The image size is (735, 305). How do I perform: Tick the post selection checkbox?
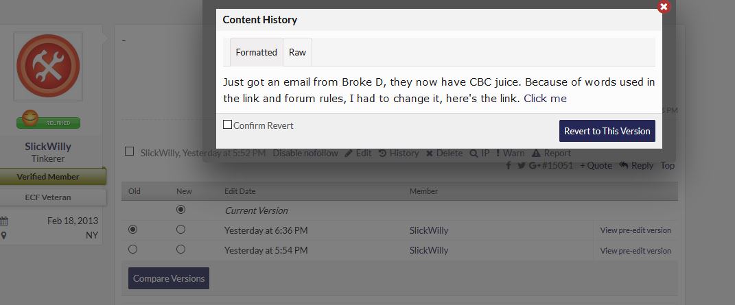point(130,151)
